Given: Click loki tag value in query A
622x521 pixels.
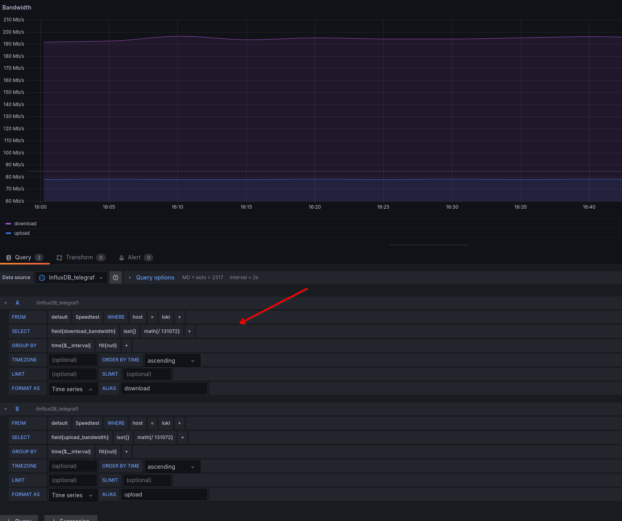Looking at the screenshot, I should click(x=166, y=317).
